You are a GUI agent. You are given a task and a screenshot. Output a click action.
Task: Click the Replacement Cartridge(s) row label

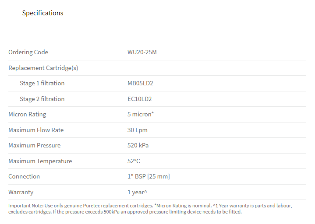pyautogui.click(x=43, y=68)
